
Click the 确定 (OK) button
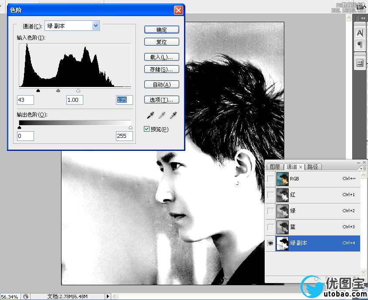click(x=161, y=30)
